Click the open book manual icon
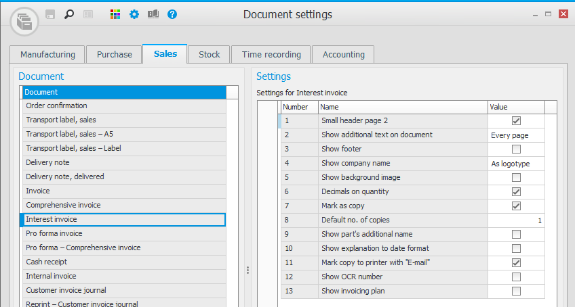 coord(153,14)
